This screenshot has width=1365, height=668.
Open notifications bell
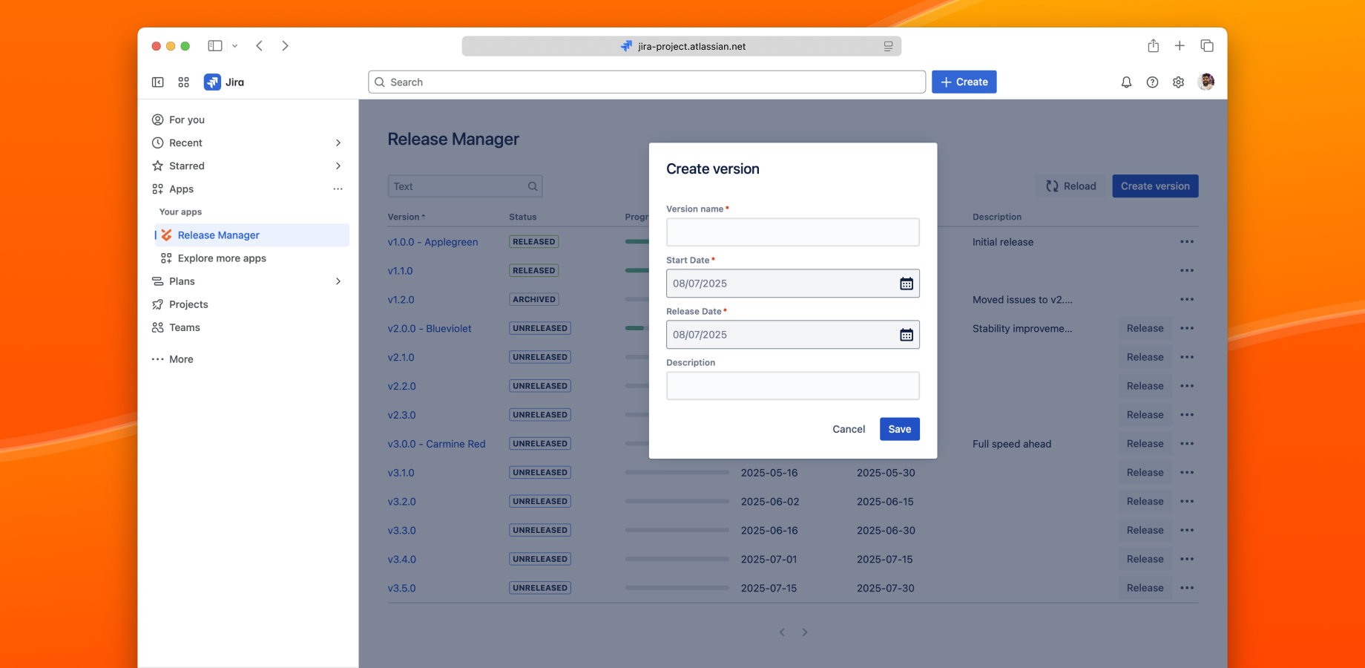click(x=1126, y=82)
